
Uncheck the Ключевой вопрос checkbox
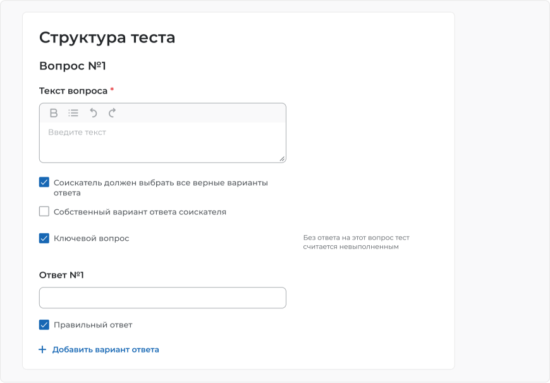[44, 238]
